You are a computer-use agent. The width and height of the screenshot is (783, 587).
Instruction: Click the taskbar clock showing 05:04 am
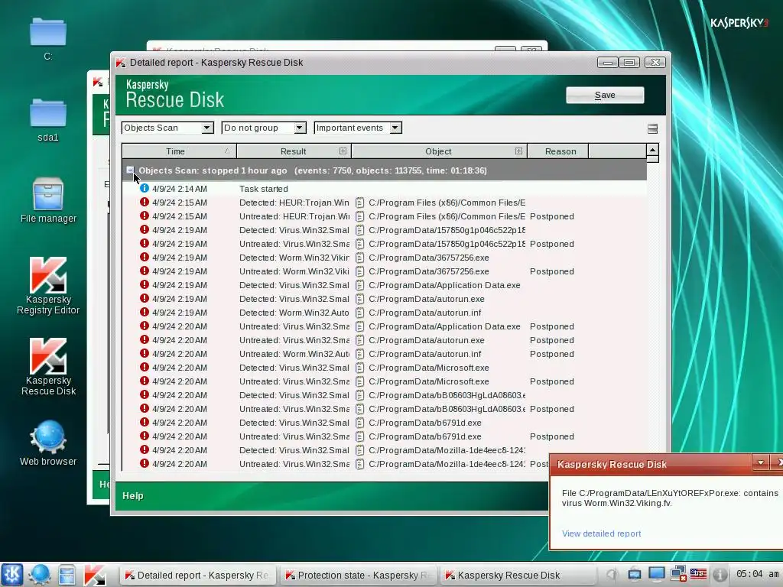point(758,574)
